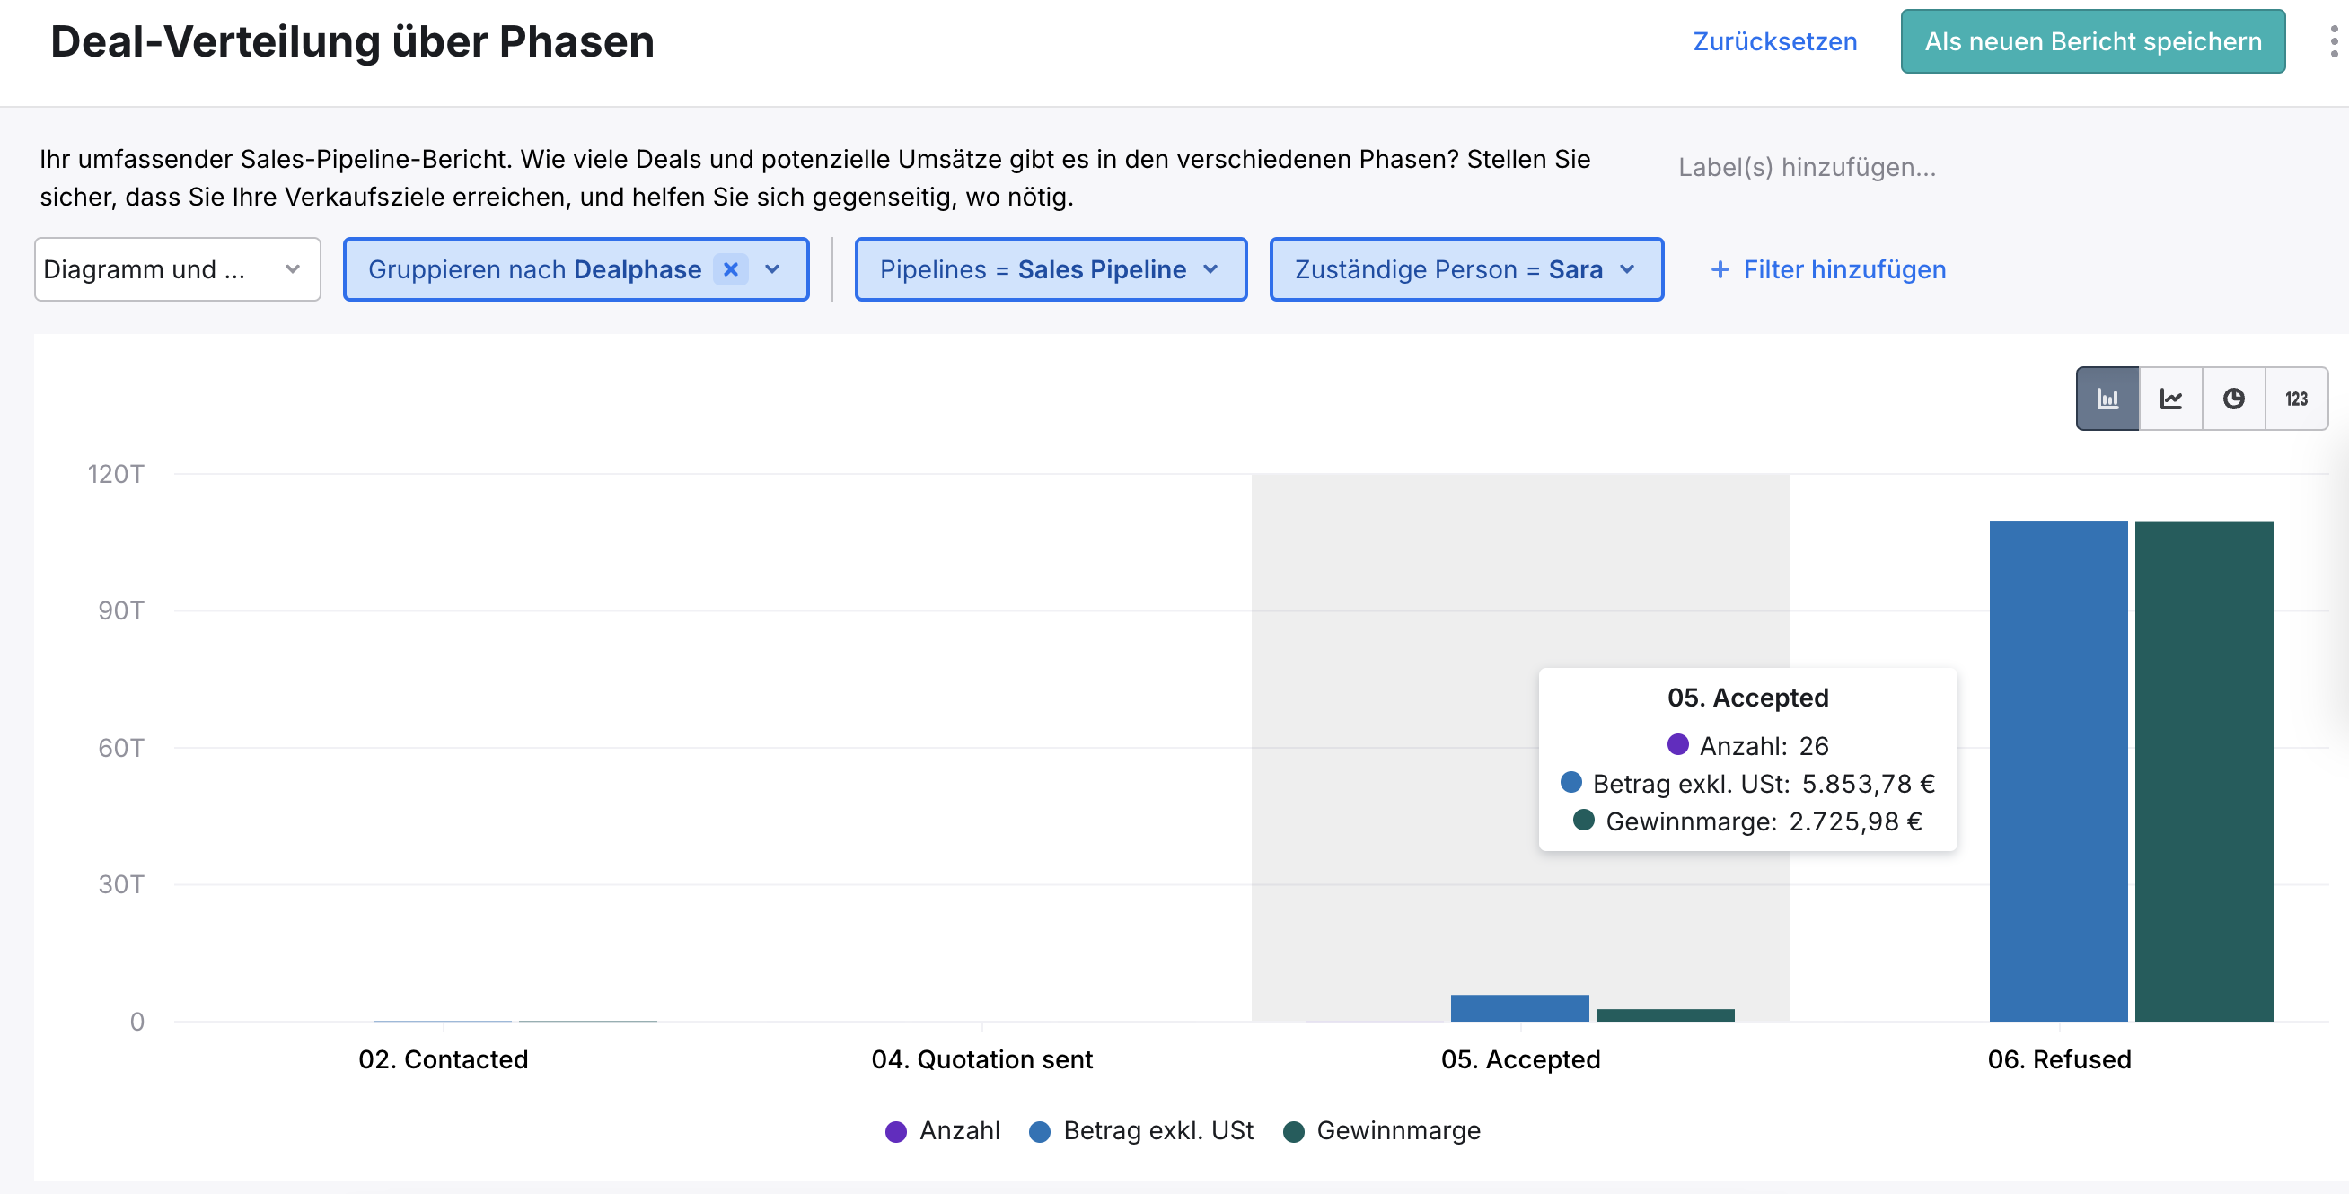This screenshot has height=1194, width=2349.
Task: Open the Pipelines = Sales Pipeline filter
Action: pyautogui.click(x=1051, y=269)
